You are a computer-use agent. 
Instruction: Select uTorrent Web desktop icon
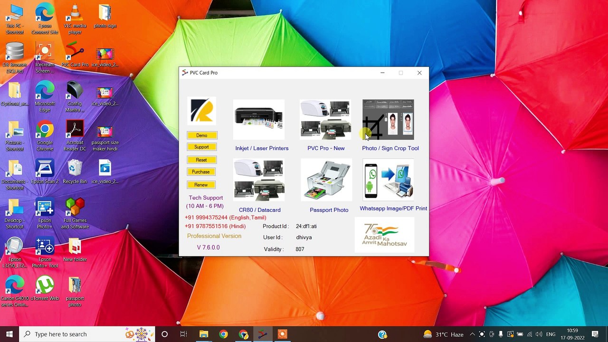[45, 289]
